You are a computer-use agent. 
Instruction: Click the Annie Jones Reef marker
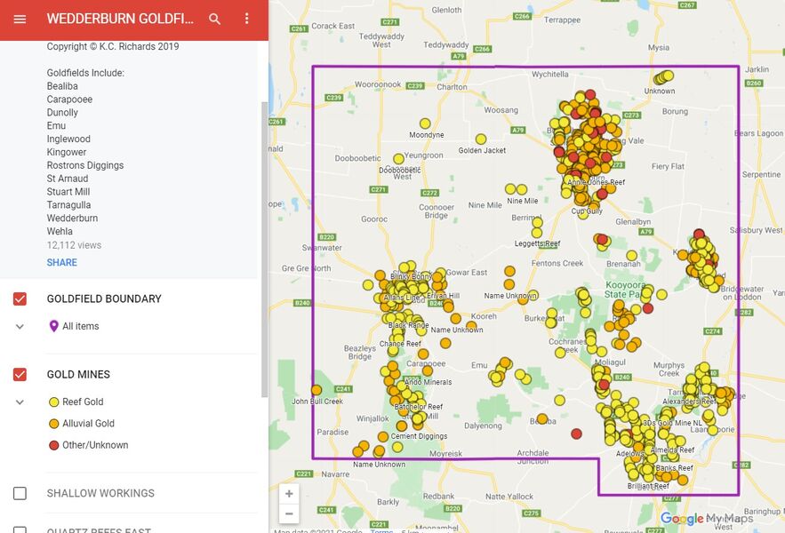[576, 175]
